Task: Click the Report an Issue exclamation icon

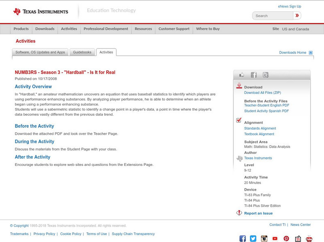Action: pos(238,212)
